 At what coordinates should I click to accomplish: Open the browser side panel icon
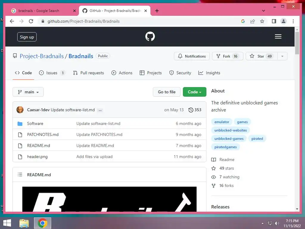[274, 21]
